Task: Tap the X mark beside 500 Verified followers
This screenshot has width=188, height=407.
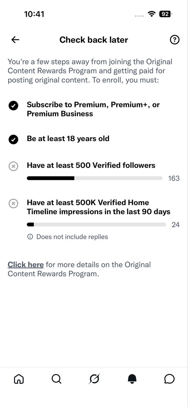Action: click(13, 166)
